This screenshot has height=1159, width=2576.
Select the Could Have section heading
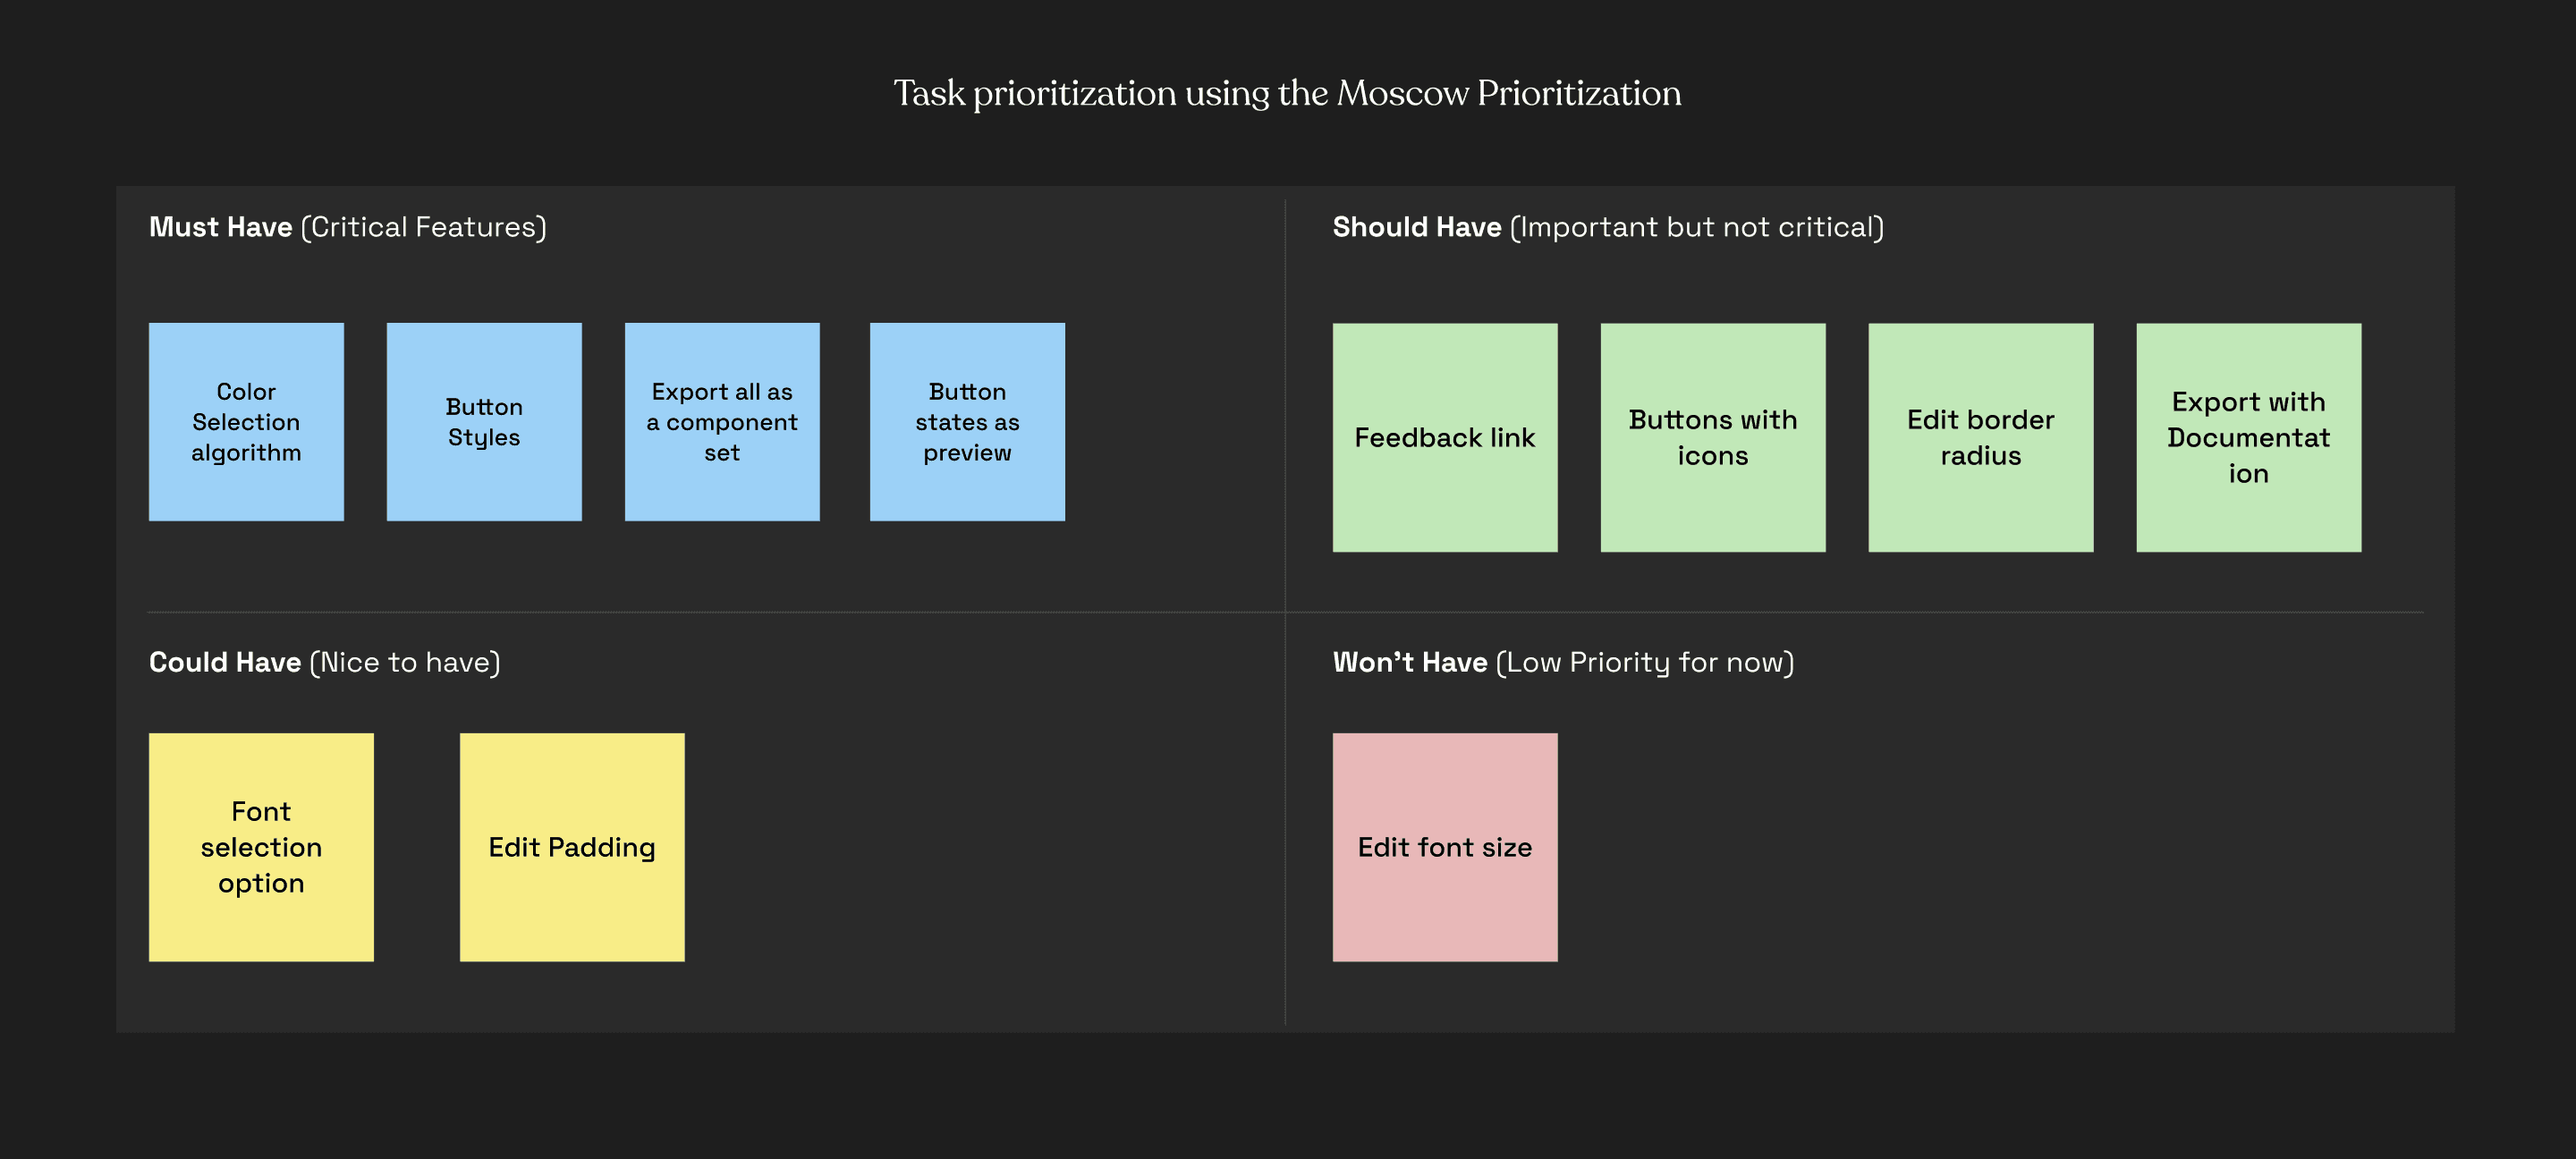coord(225,662)
